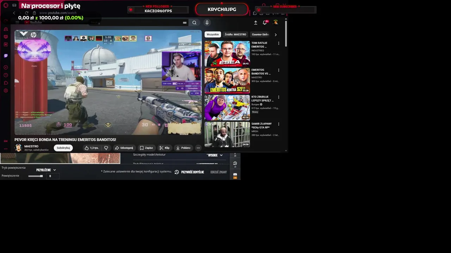Open the on-screen keyboard icon in search
The width and height of the screenshot is (451, 253).
pyautogui.click(x=185, y=22)
